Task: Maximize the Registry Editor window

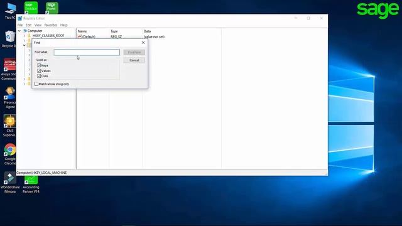Action: tap(308, 18)
